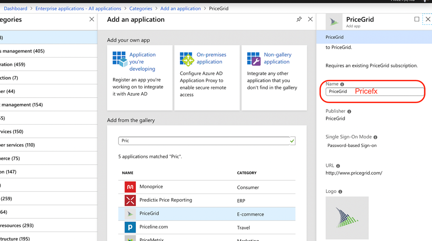The height and width of the screenshot is (241, 432).
Task: Go to Enterprise applications breadcrumb link
Action: tap(78, 8)
